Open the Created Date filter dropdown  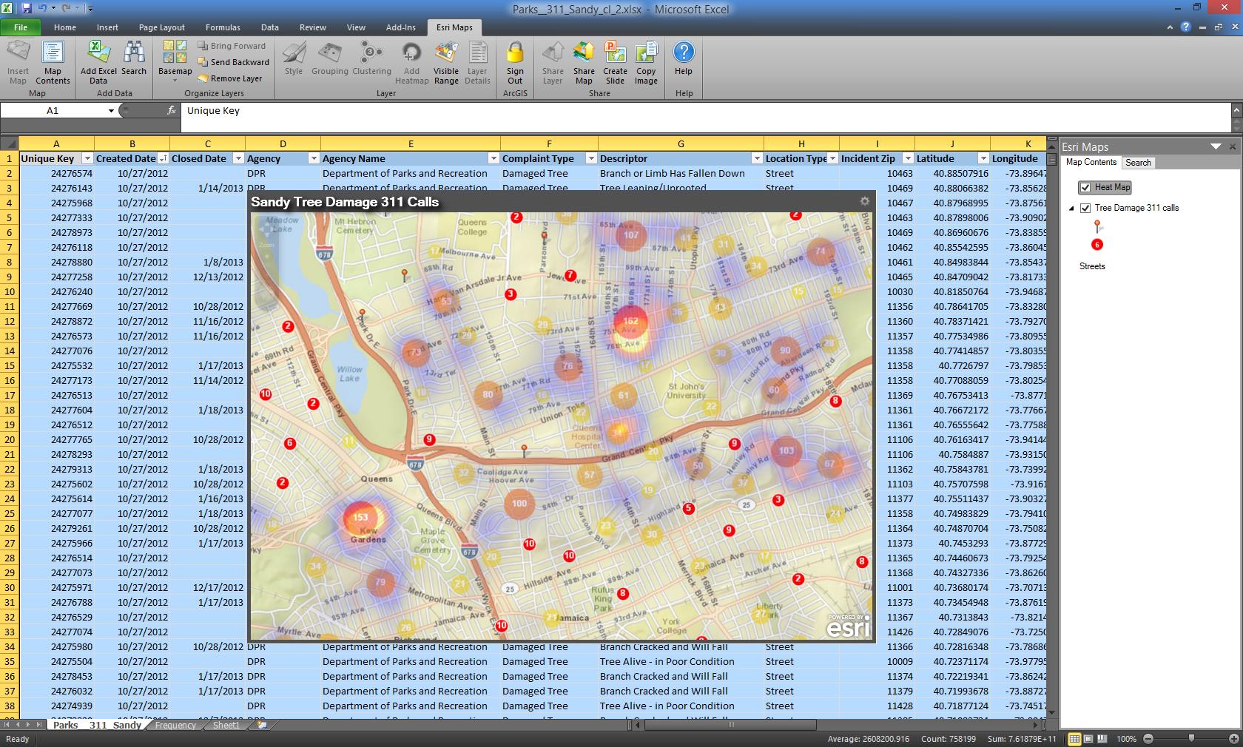[163, 158]
